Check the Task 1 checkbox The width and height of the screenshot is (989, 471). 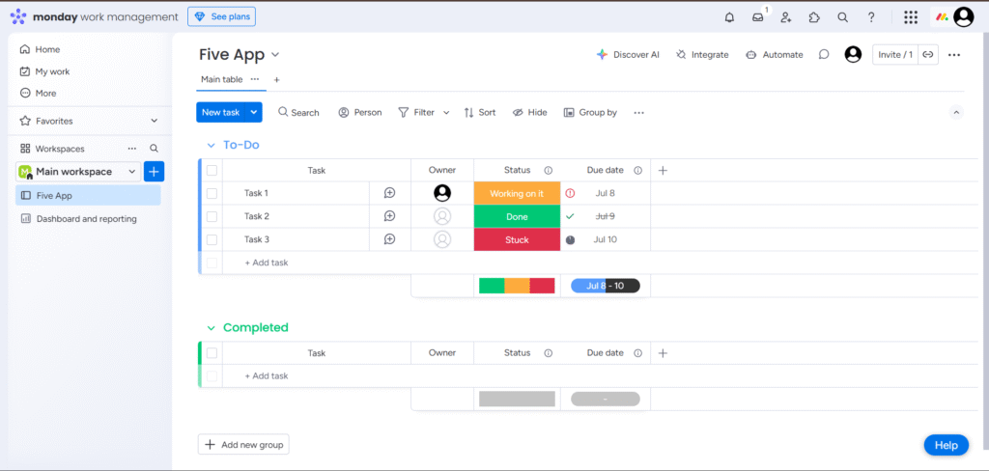pyautogui.click(x=212, y=194)
